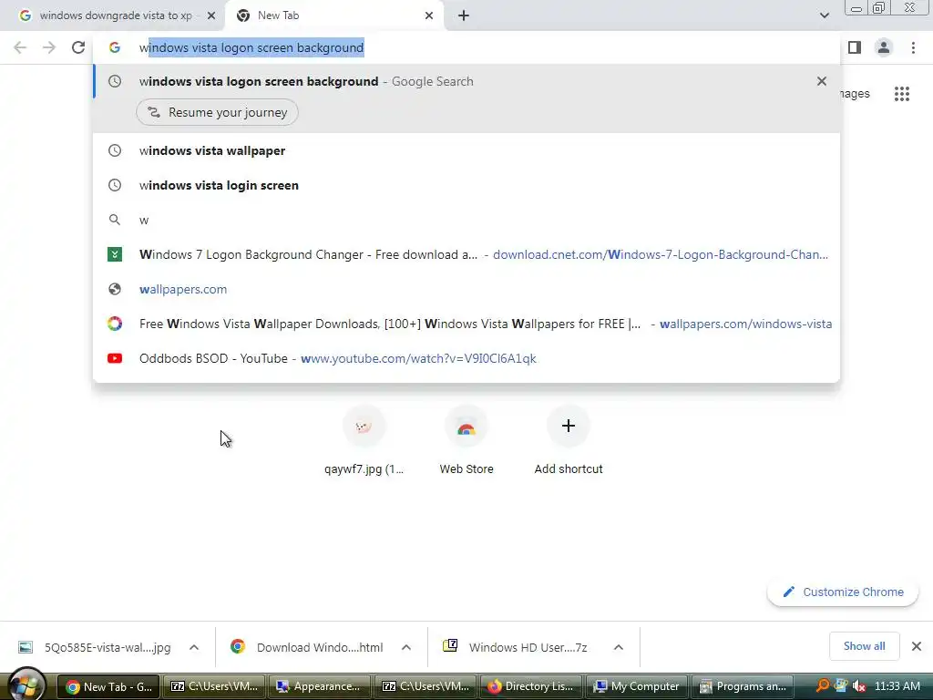Click Customize Chrome button
Screen dimensions: 933x700
843,592
